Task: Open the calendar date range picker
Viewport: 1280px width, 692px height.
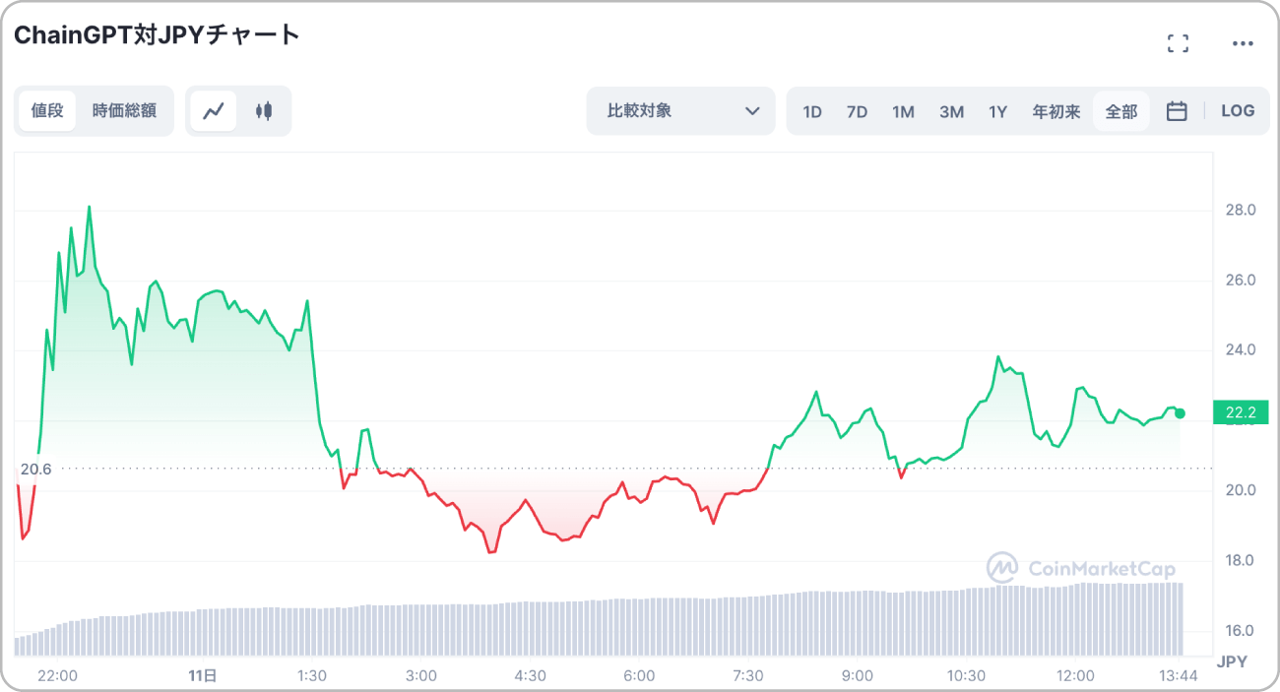Action: pyautogui.click(x=1177, y=111)
